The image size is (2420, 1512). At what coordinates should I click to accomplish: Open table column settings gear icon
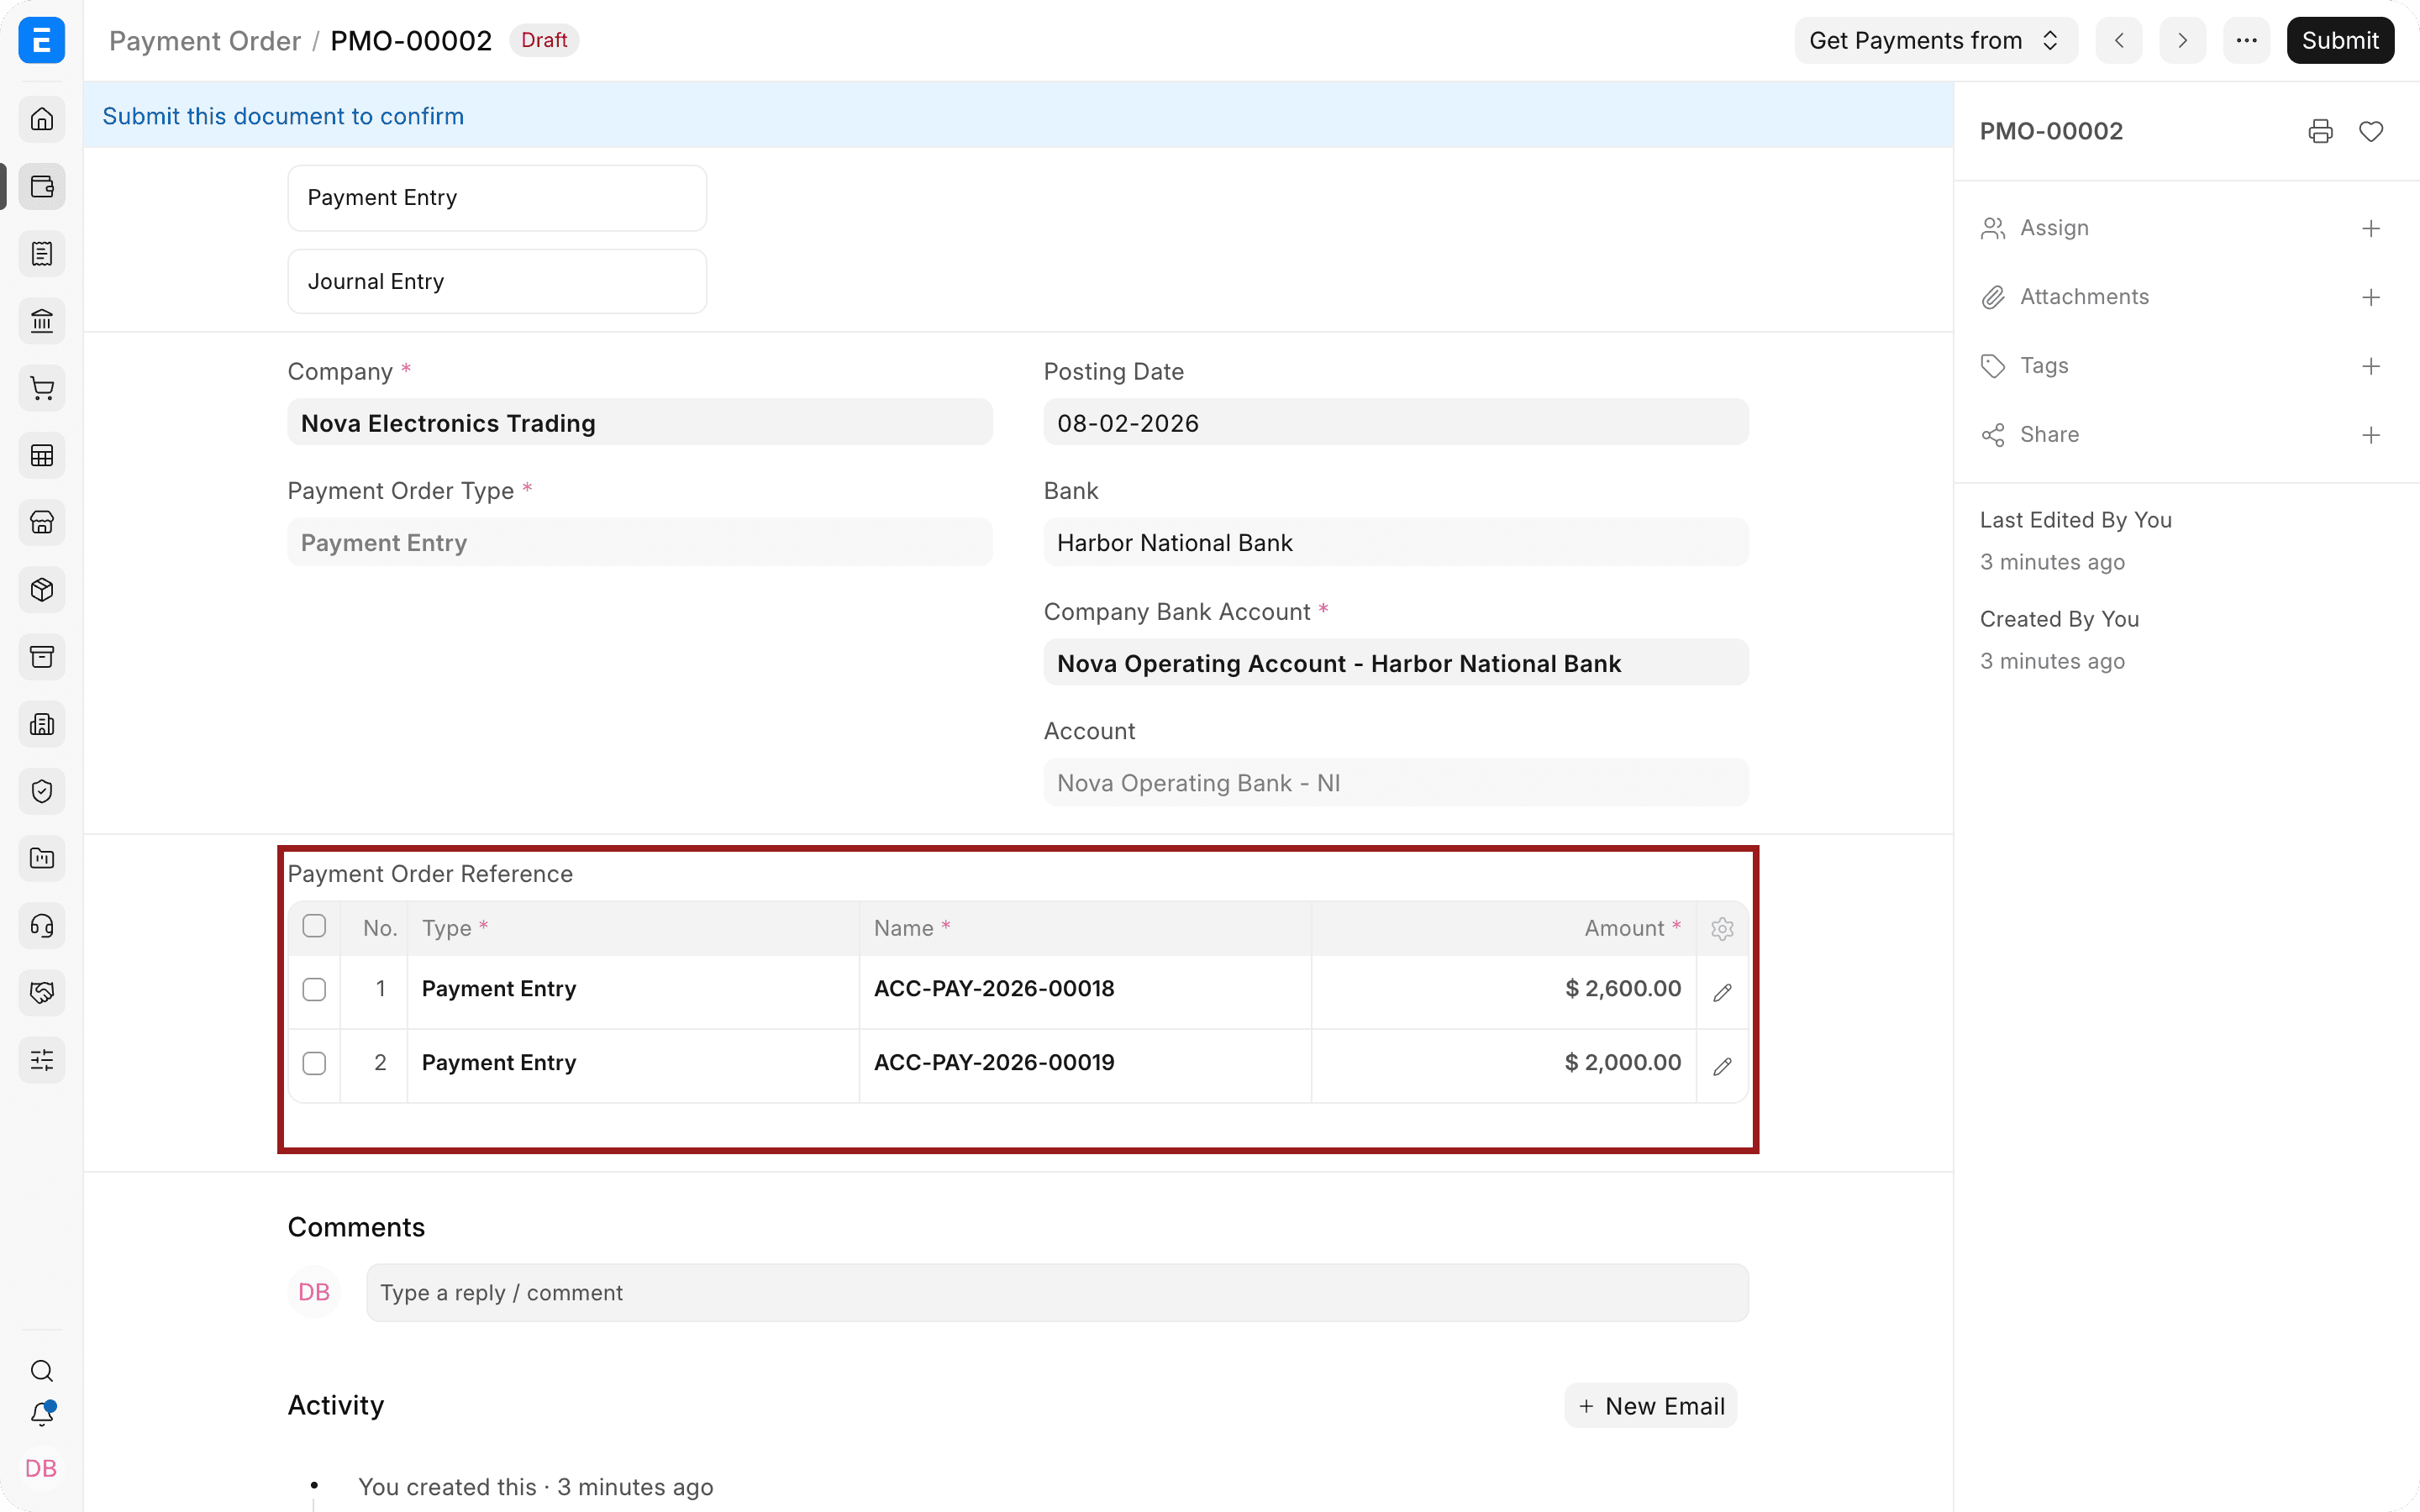(1722, 928)
